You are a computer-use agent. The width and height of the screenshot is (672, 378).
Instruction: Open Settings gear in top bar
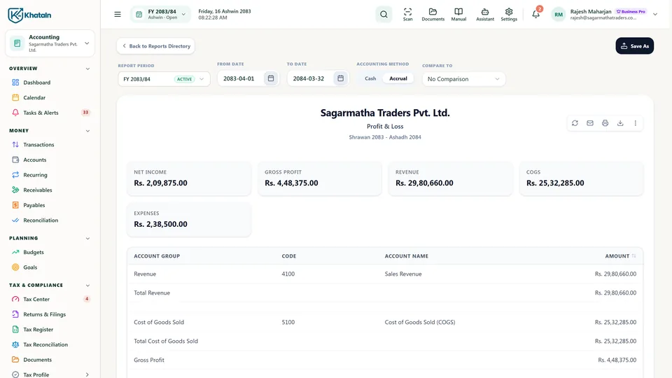click(x=509, y=15)
